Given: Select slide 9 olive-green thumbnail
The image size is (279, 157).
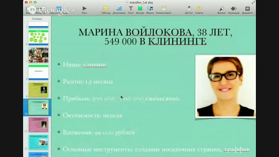Looking at the screenshot, I should click(x=38, y=90).
